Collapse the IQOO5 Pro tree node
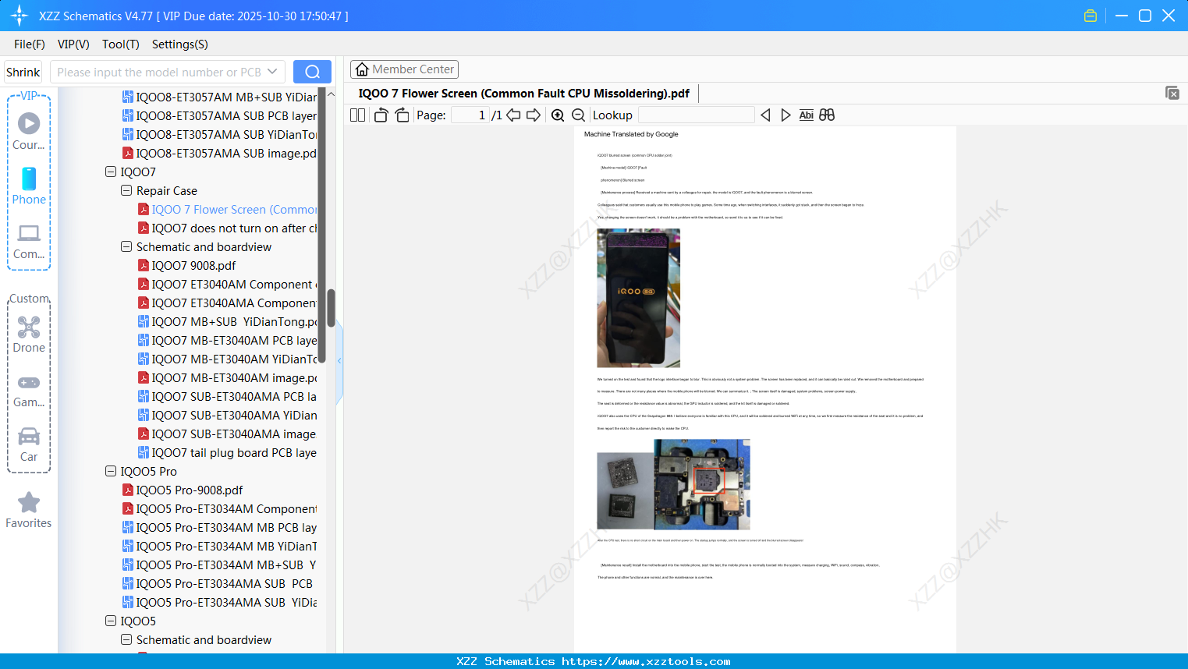The image size is (1188, 669). pyautogui.click(x=111, y=472)
